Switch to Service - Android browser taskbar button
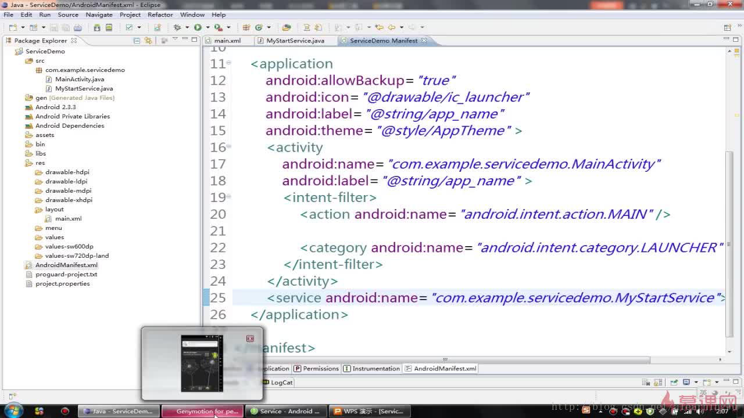744x418 pixels. pos(287,411)
